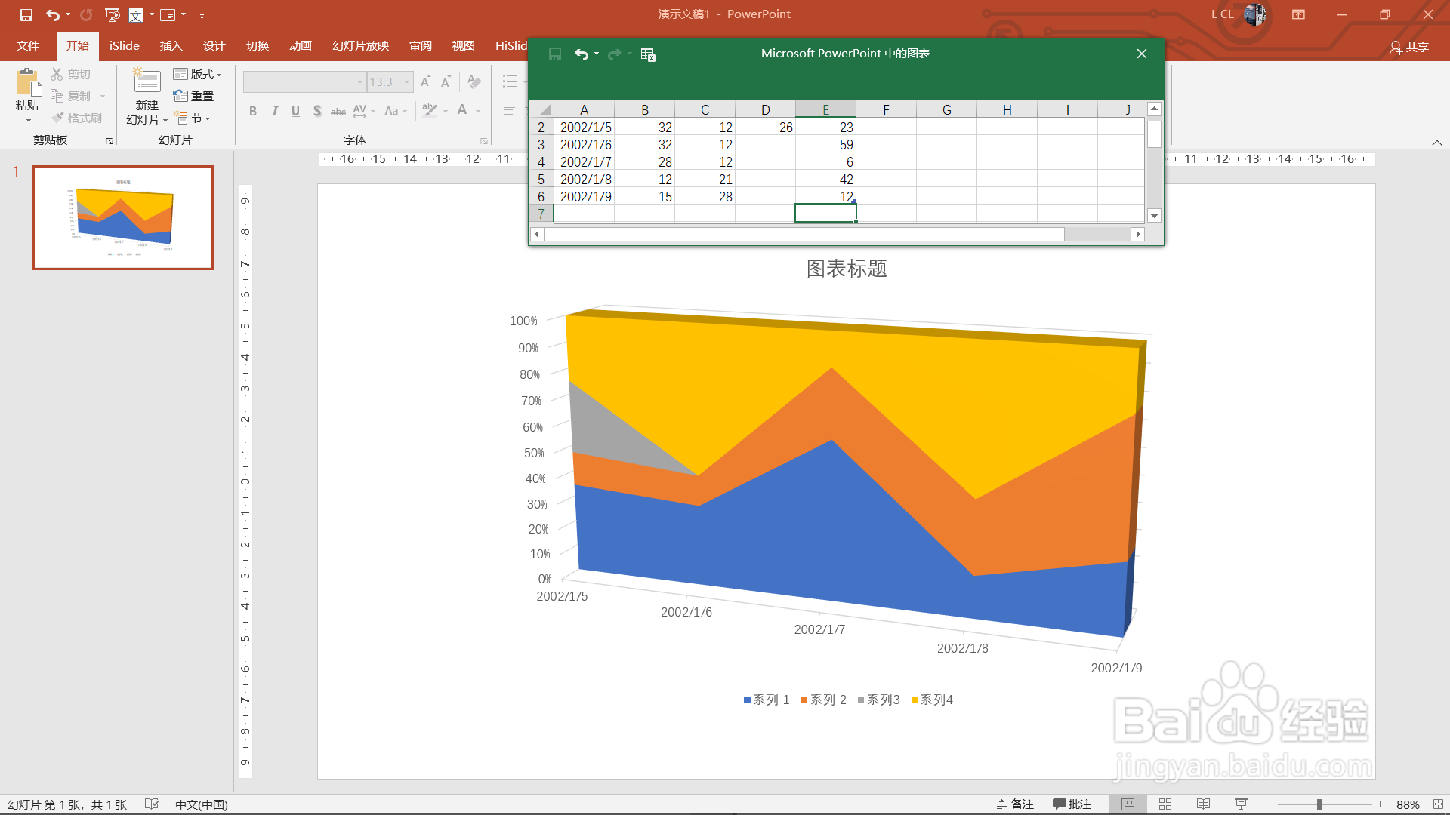
Task: Switch to the Design tab
Action: click(214, 46)
